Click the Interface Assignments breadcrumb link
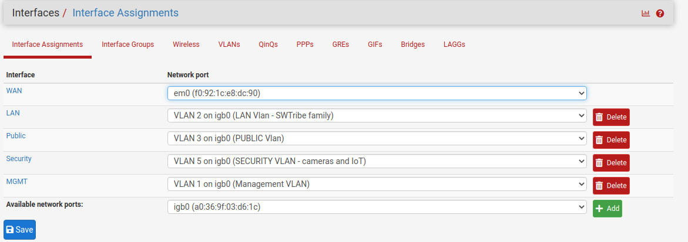 tap(126, 13)
